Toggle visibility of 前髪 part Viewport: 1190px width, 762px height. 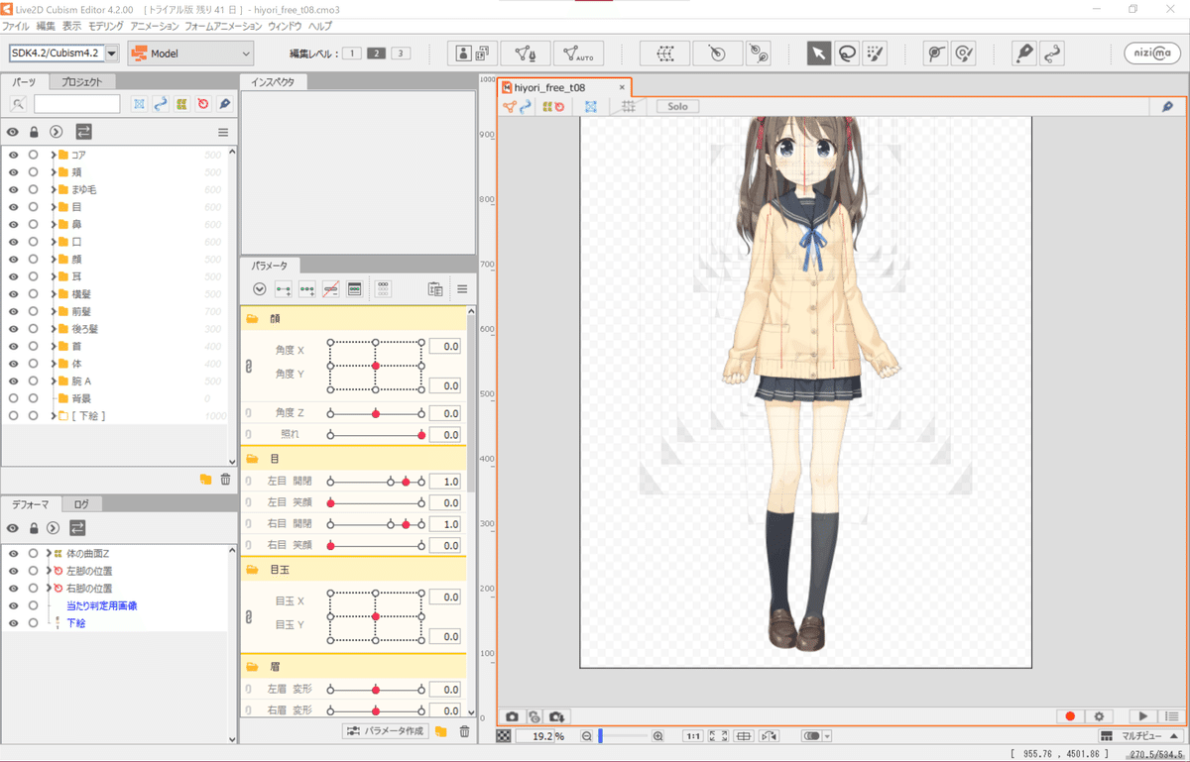[13, 311]
